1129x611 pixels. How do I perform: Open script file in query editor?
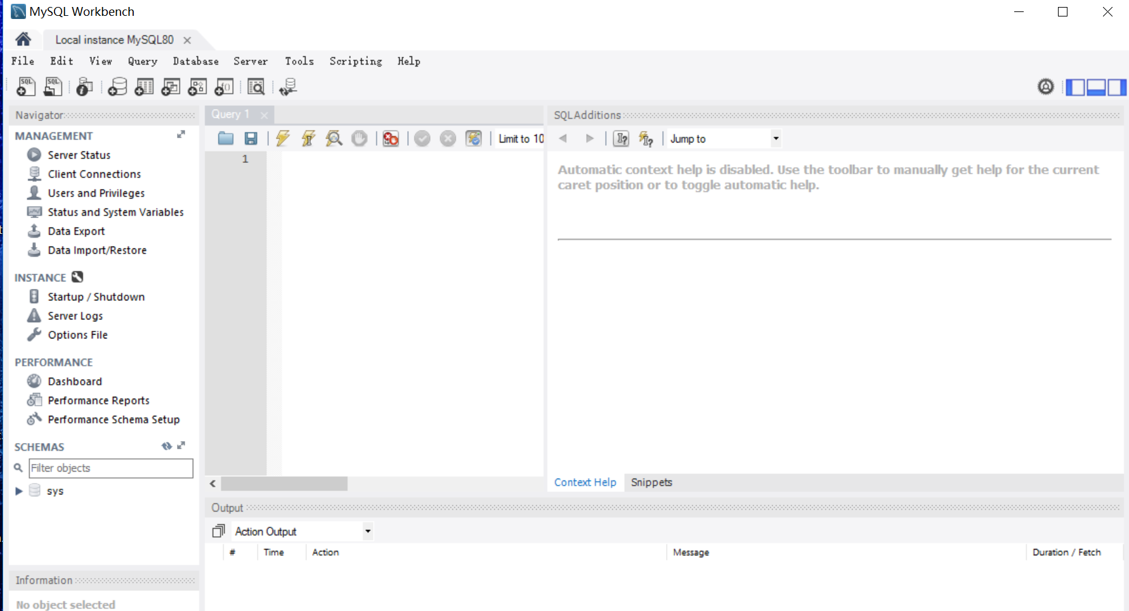226,138
